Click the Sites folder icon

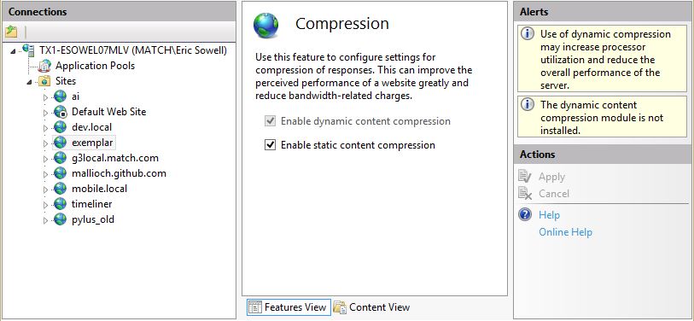[44, 81]
